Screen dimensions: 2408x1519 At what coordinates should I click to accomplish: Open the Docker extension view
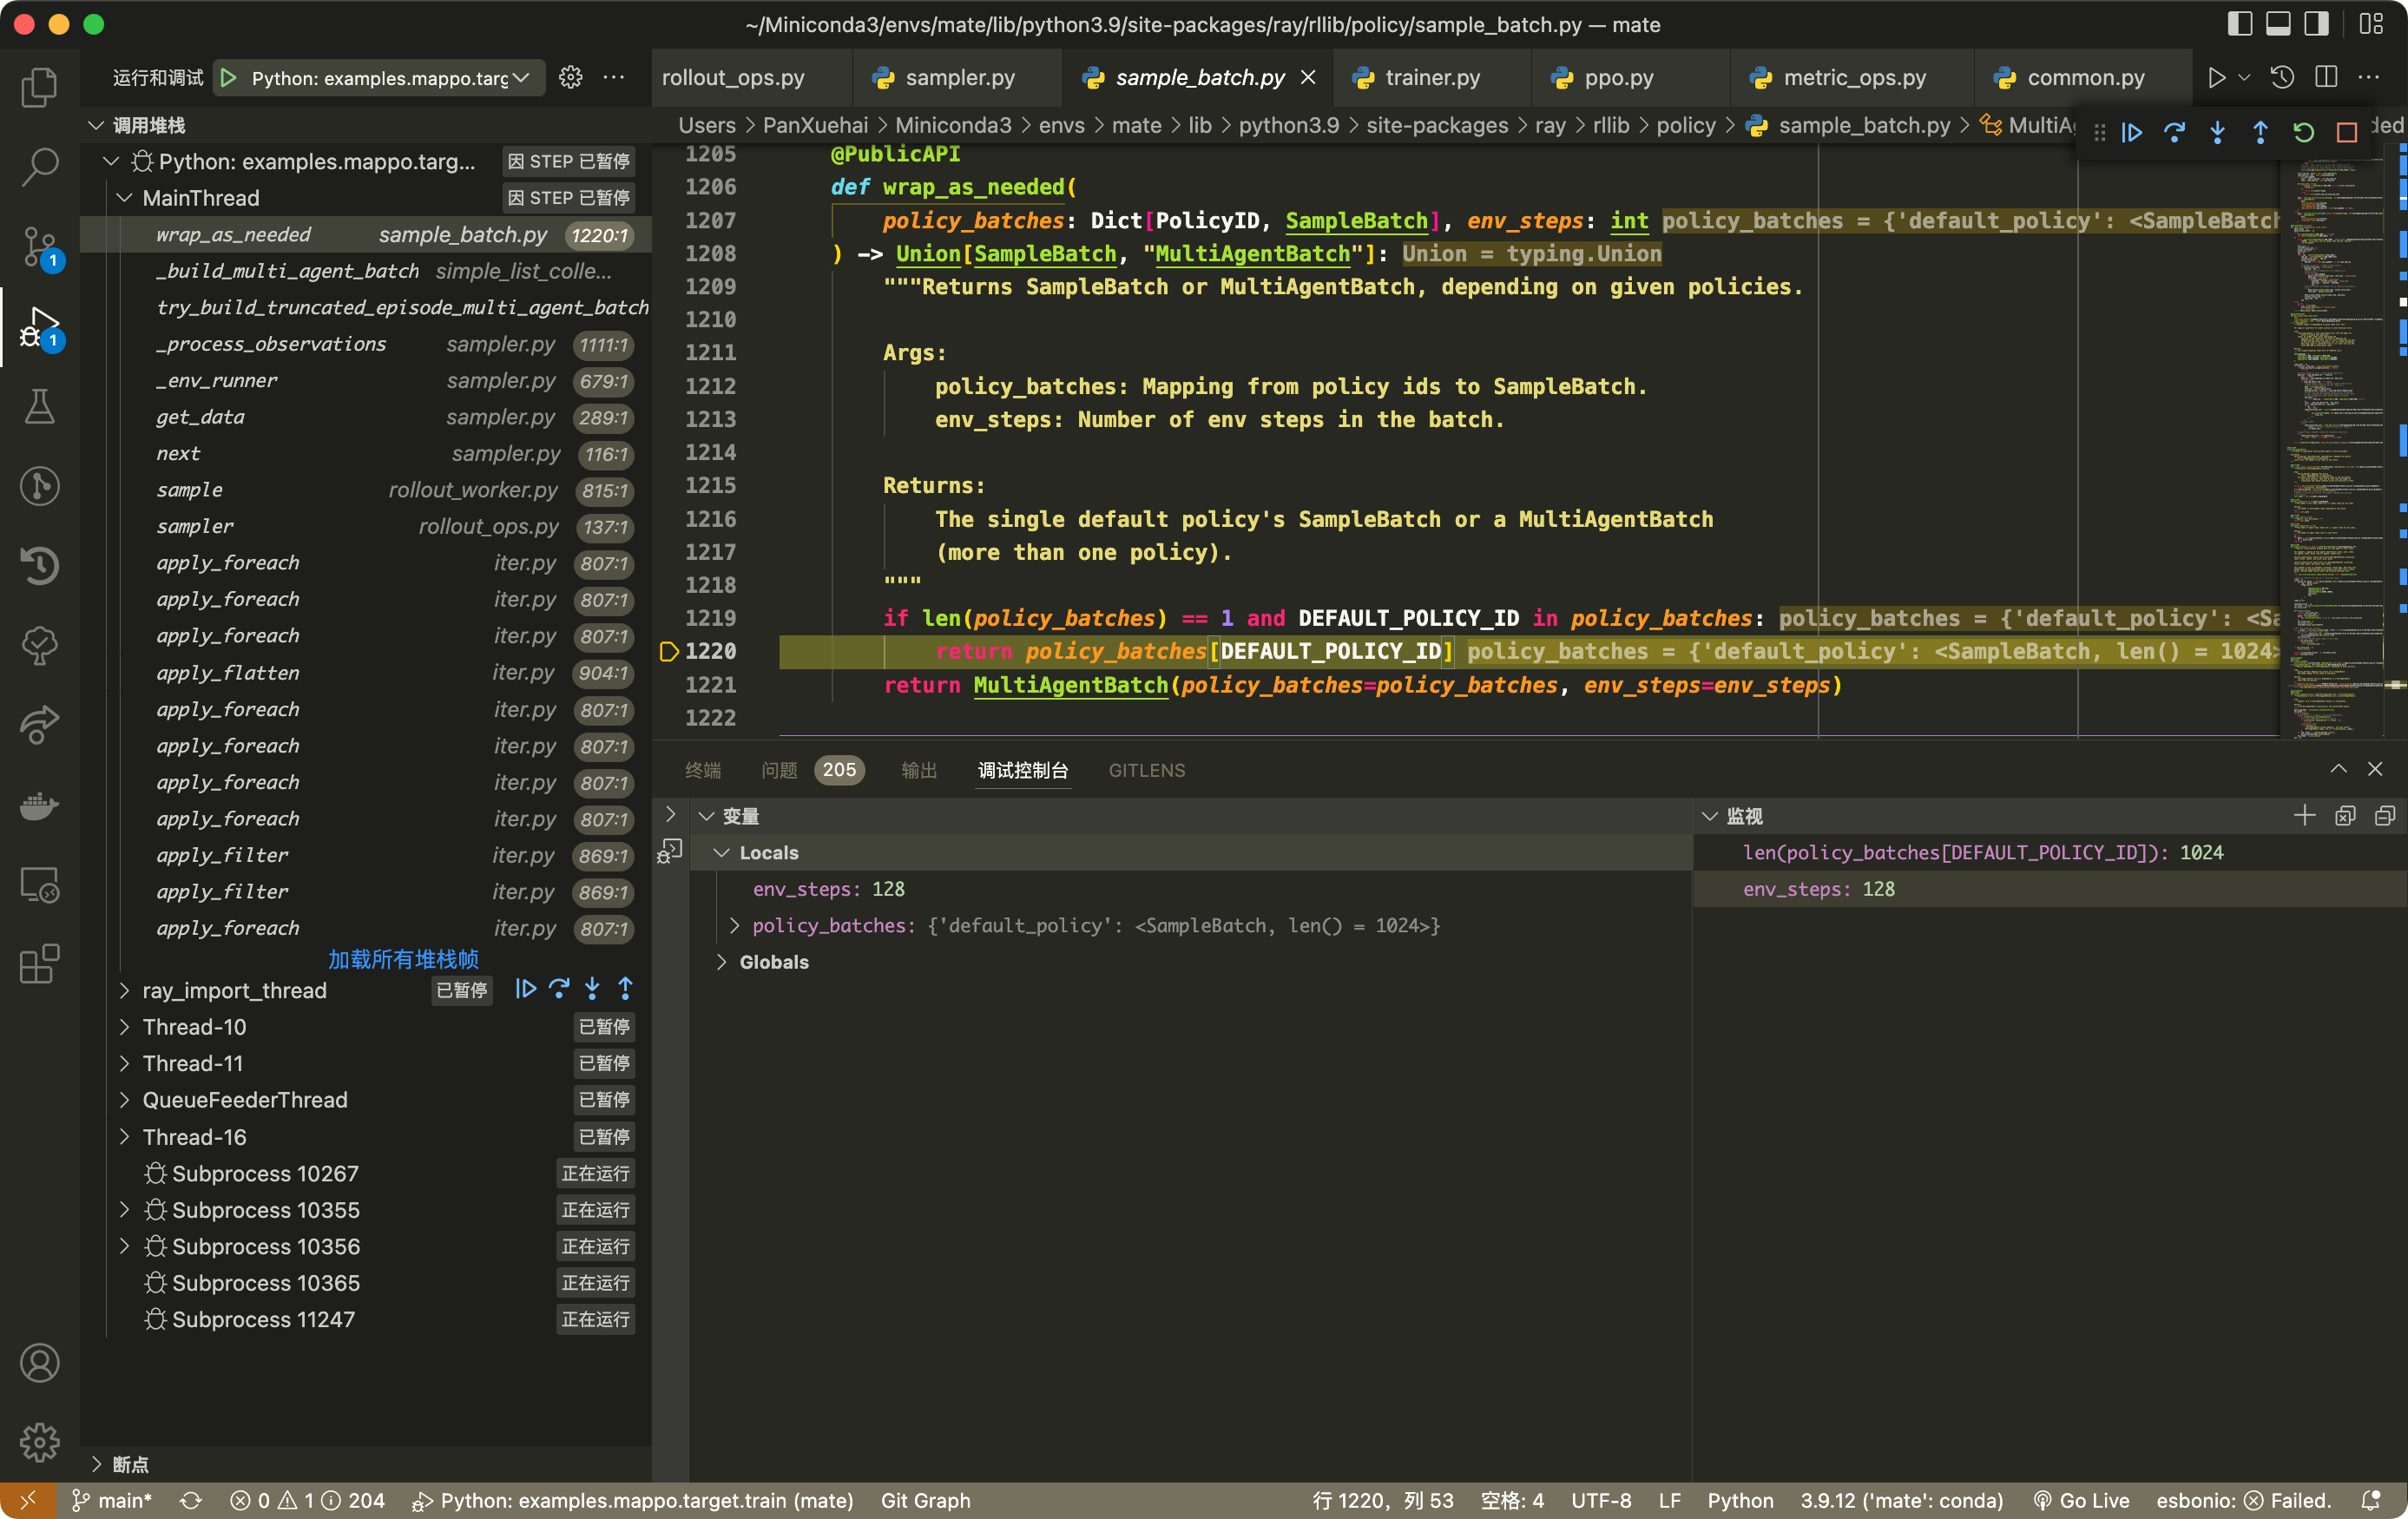[40, 806]
